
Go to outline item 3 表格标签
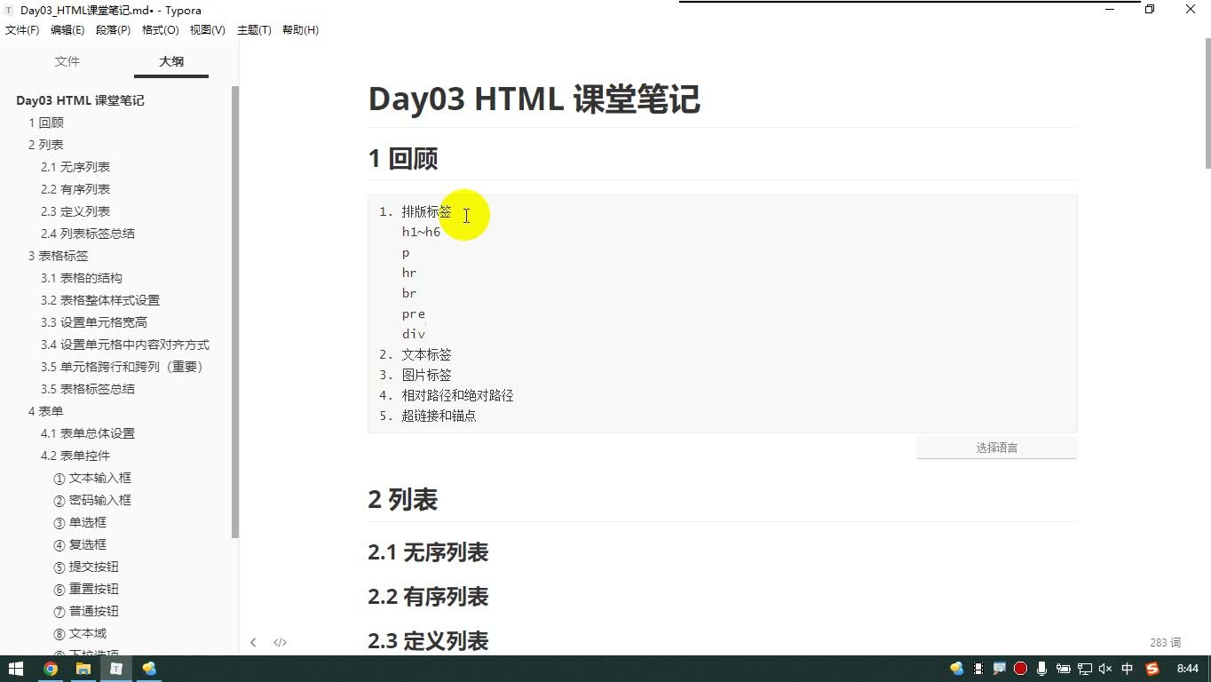pos(59,256)
